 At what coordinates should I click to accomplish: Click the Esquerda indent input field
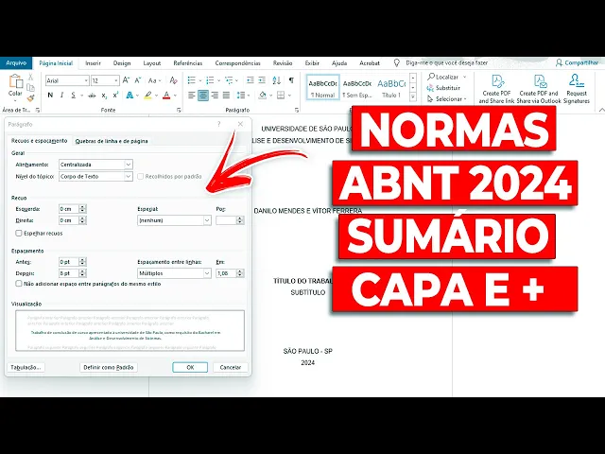pos(69,209)
